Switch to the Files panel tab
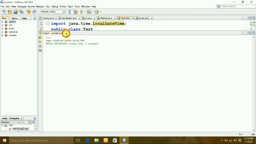The image size is (256, 144). (x=24, y=18)
